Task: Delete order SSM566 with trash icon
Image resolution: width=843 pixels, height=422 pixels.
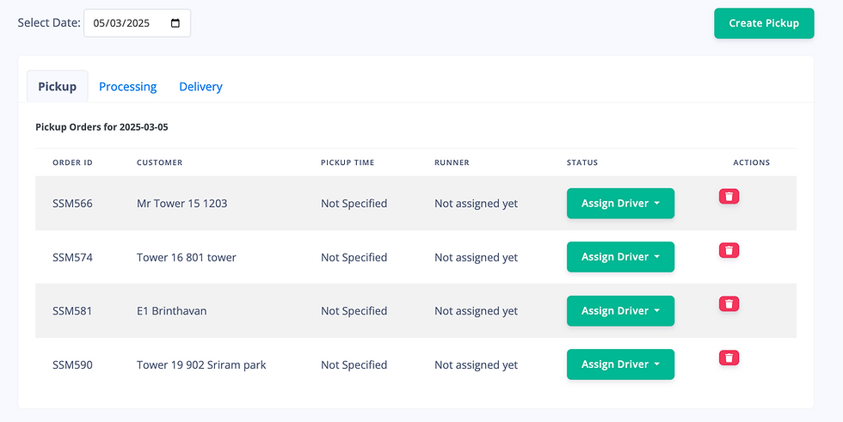Action: [729, 197]
